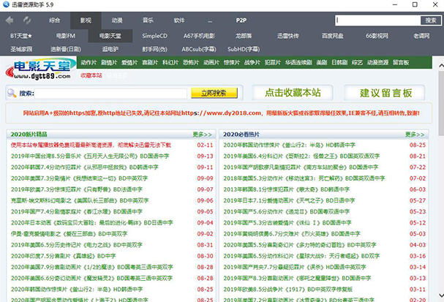444x302 pixels.
Task: Choose the 龙部落 source
Action: click(x=244, y=36)
